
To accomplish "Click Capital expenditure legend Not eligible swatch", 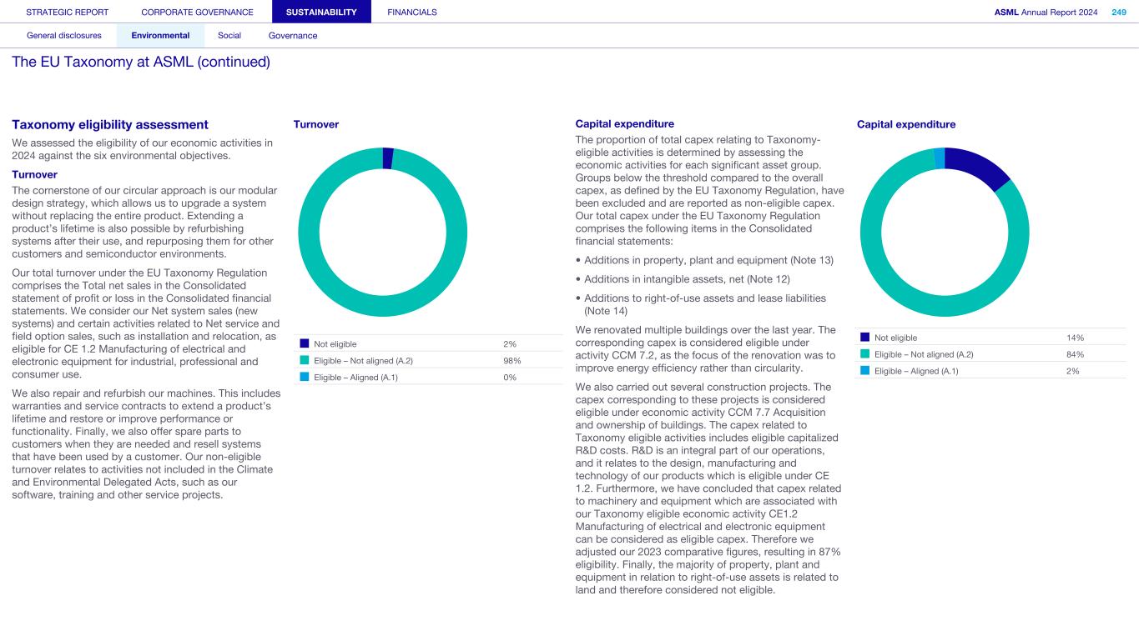I will pos(865,338).
